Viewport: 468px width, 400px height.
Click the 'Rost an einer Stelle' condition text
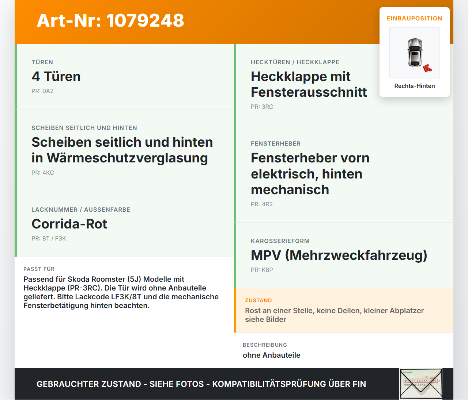pos(334,315)
